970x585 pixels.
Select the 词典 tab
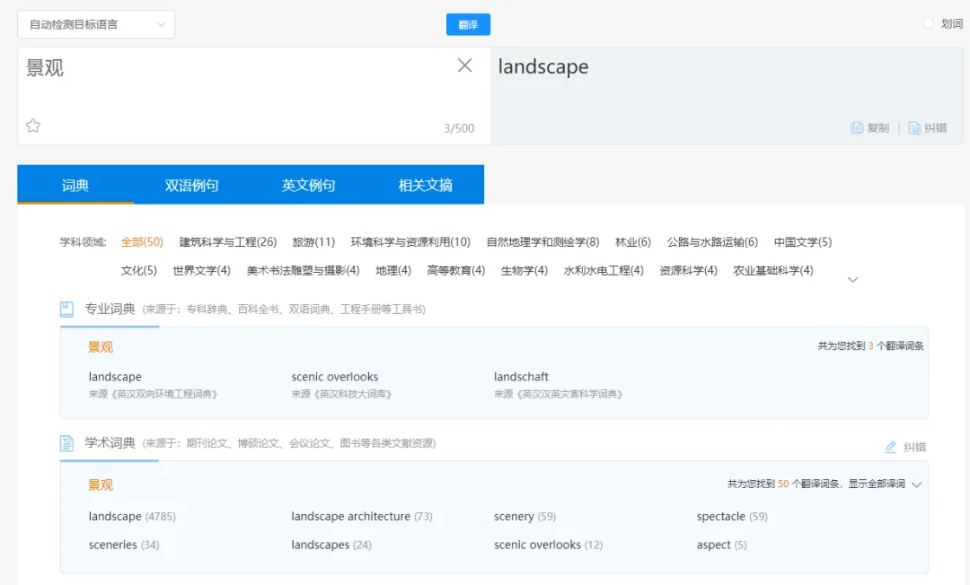point(75,186)
